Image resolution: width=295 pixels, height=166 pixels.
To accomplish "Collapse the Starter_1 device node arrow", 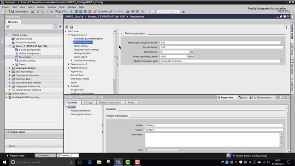I will pos(10,46).
